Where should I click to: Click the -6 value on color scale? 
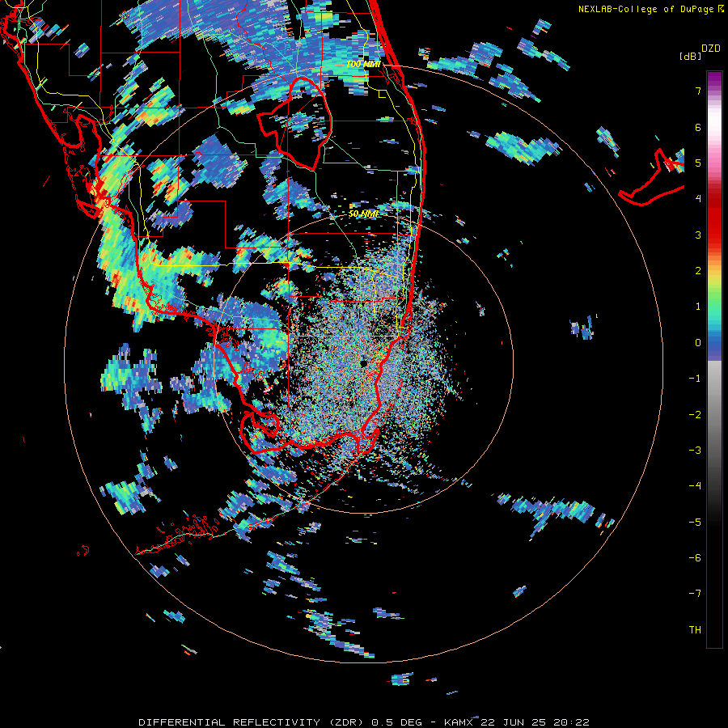coord(695,557)
